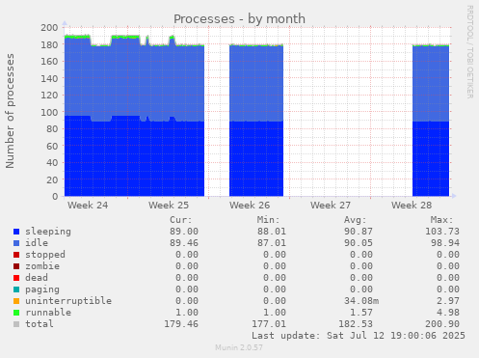Click the 'Processes - by month' title
Image resolution: width=479 pixels, height=358 pixels.
click(239, 19)
